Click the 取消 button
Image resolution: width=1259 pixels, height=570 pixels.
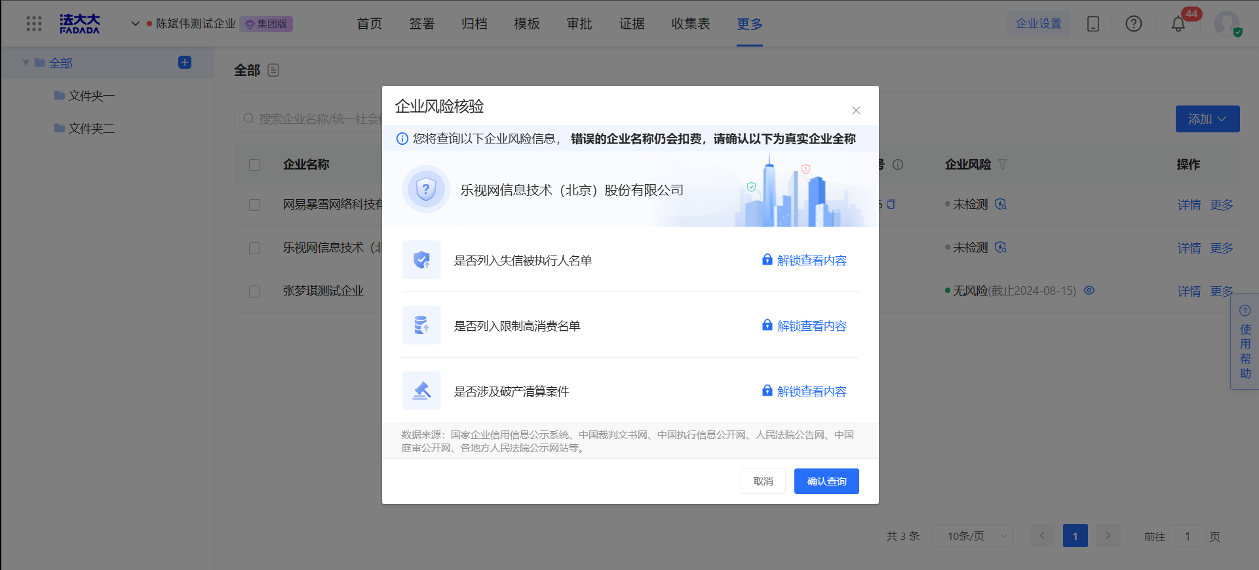coord(763,482)
